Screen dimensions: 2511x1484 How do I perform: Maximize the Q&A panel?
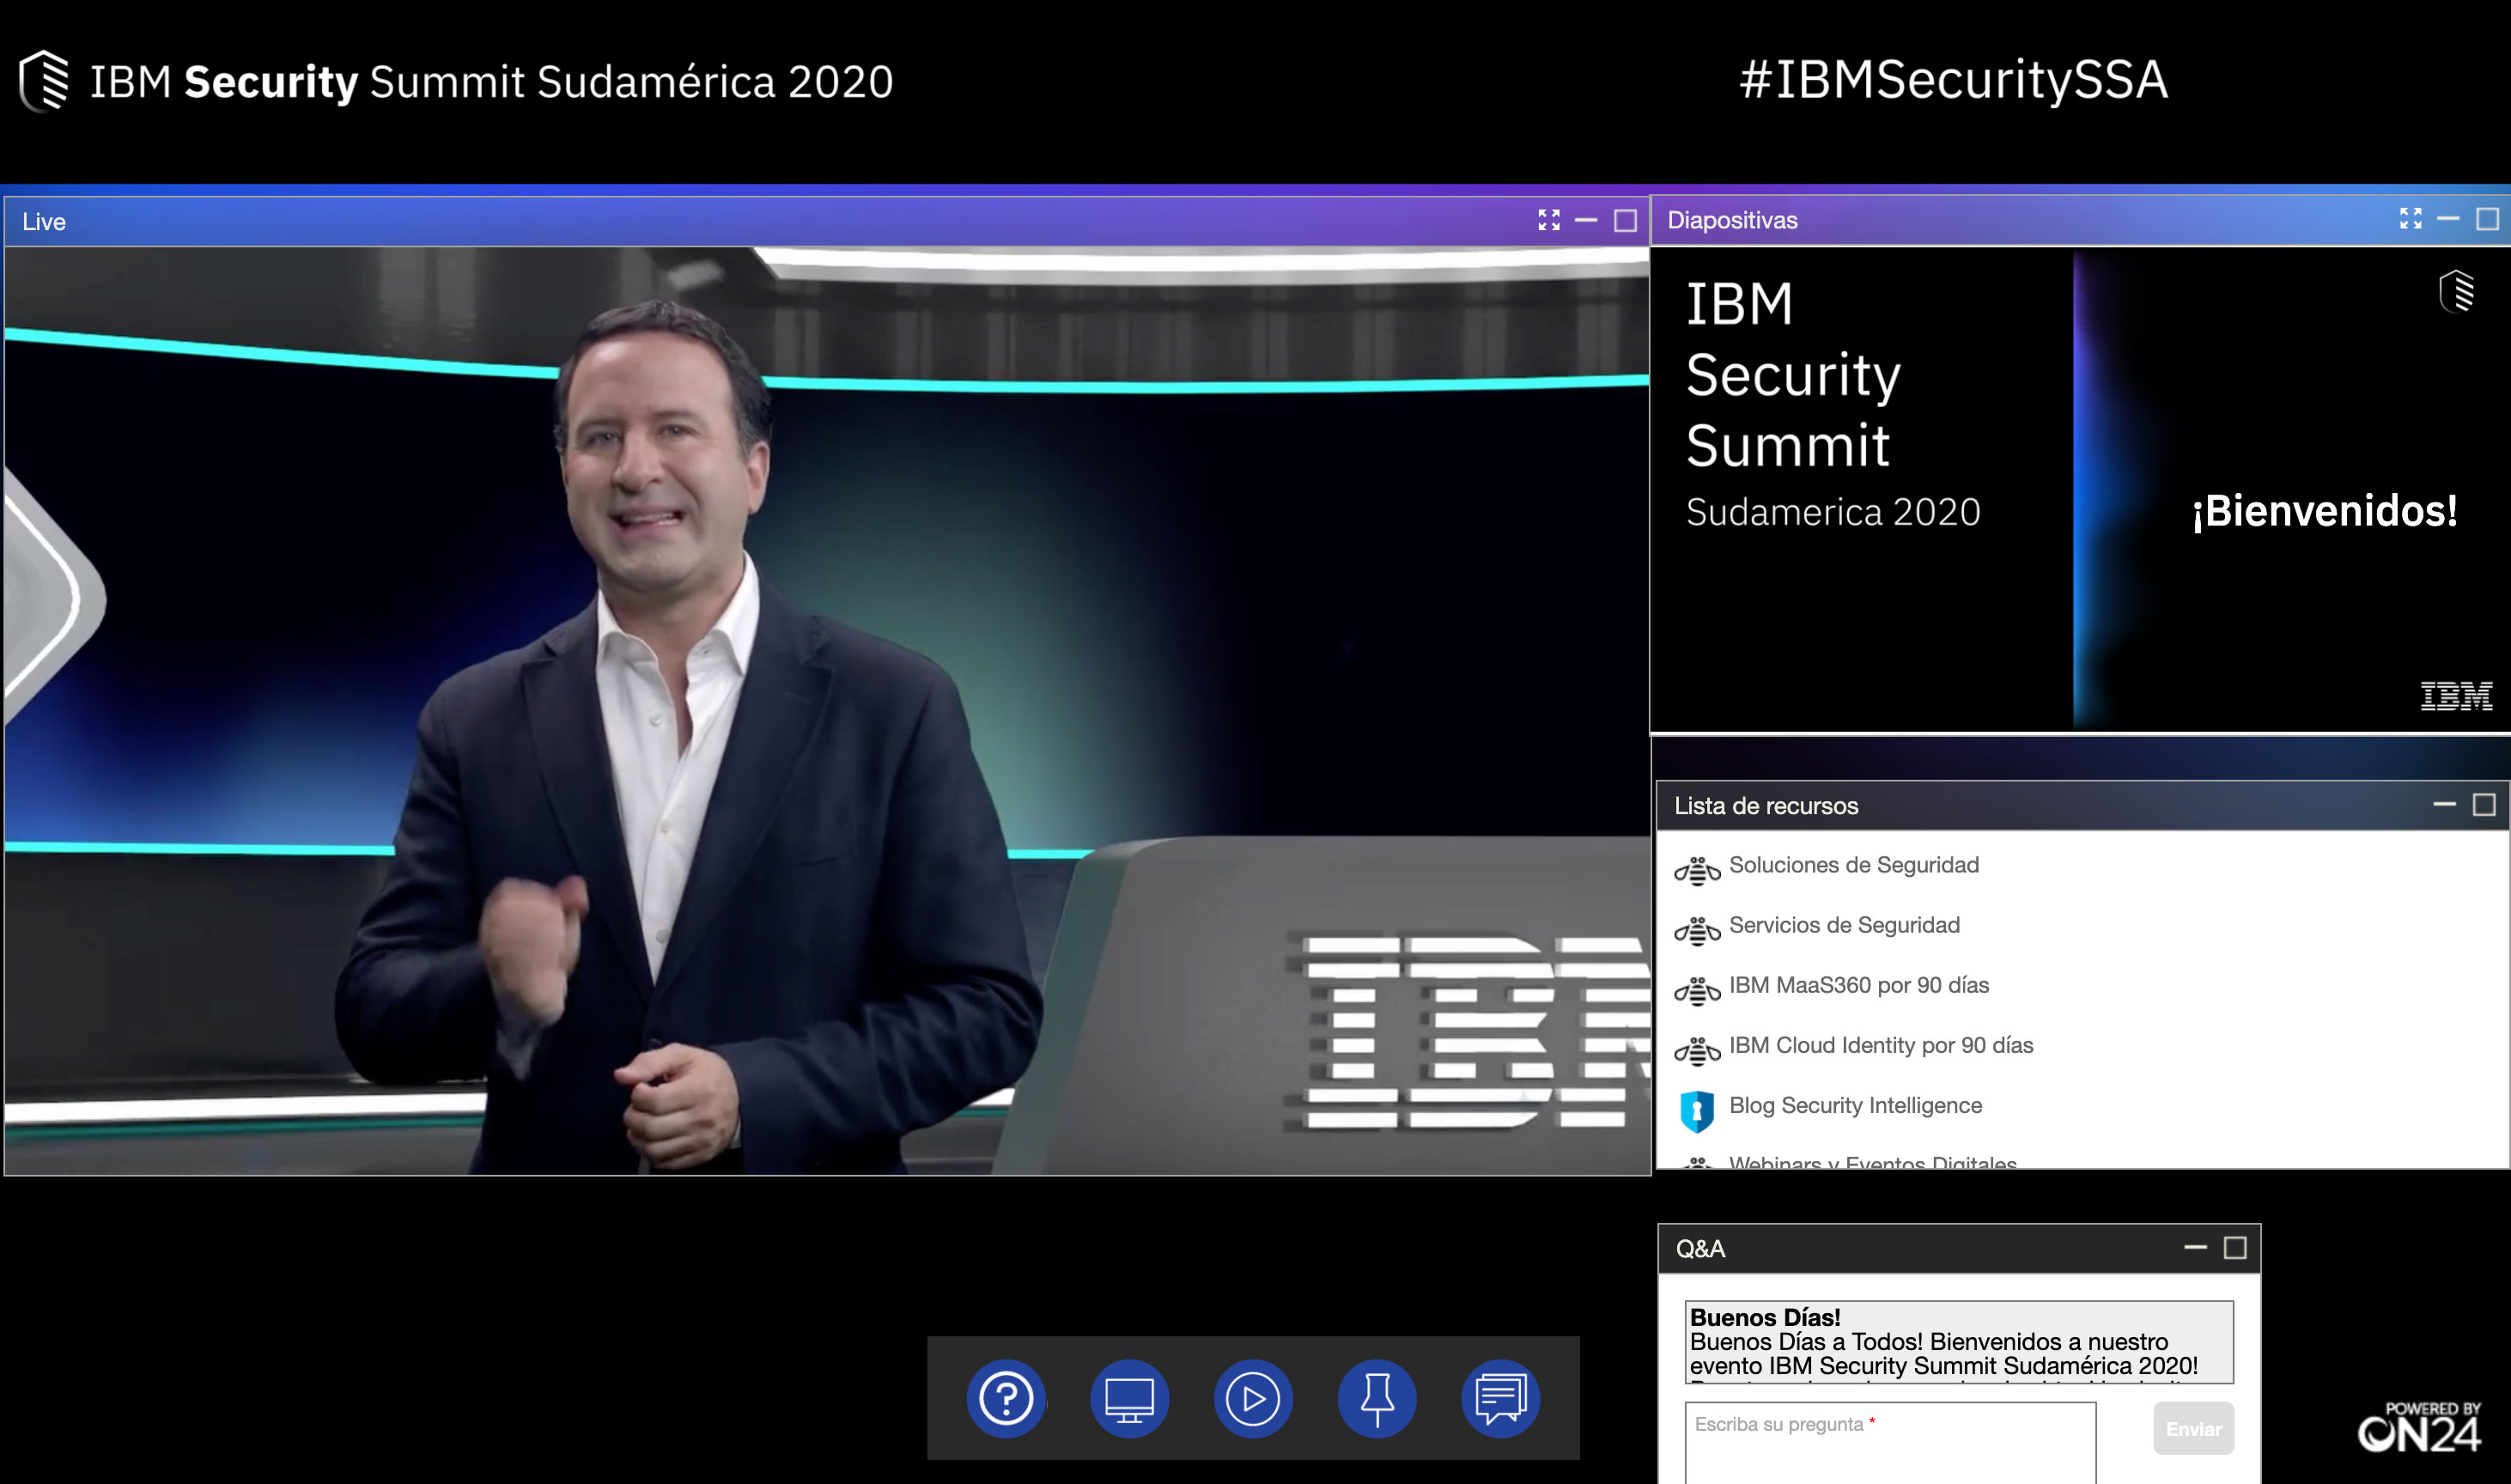click(x=2234, y=1247)
